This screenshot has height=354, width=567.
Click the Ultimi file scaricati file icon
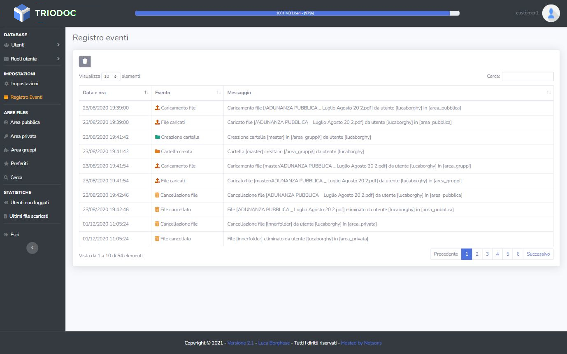point(5,216)
